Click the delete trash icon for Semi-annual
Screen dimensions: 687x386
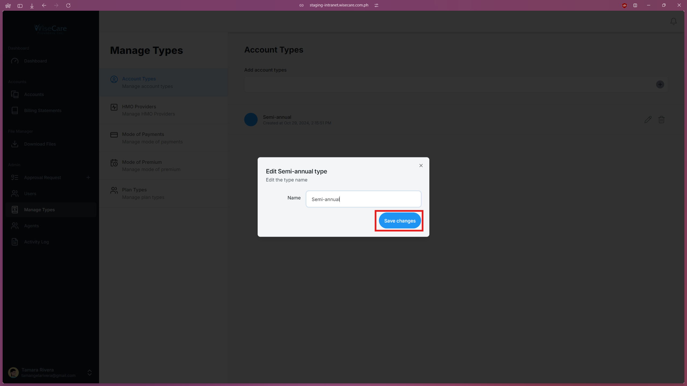point(661,120)
